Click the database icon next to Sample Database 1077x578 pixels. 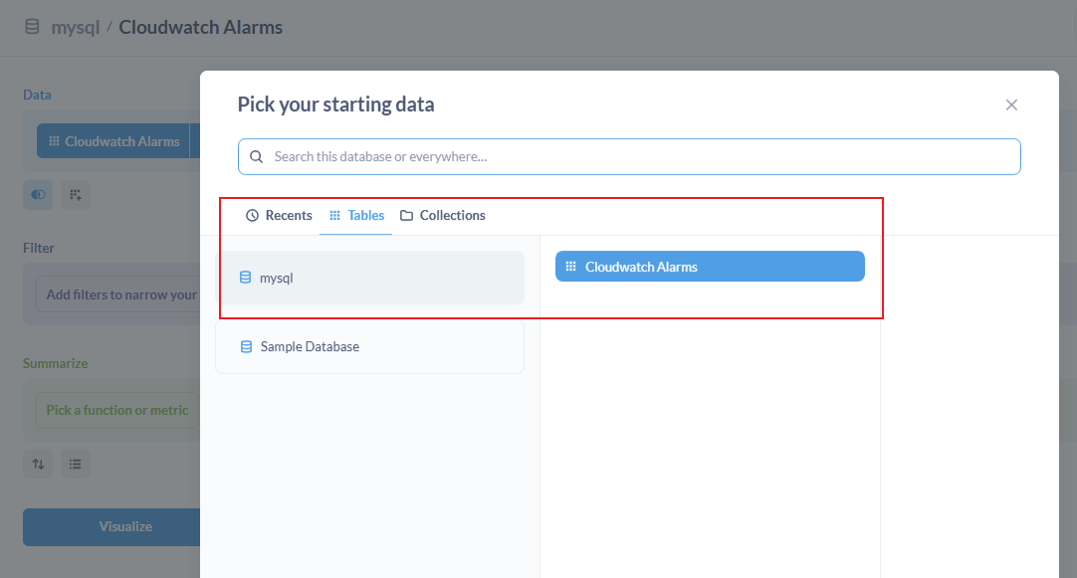tap(246, 347)
